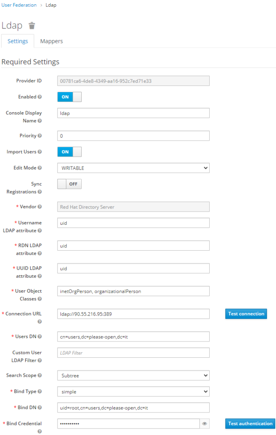Screen dimensions: 276x435
Task: Click help icon next to Edit Mode
Action: pos(40,168)
